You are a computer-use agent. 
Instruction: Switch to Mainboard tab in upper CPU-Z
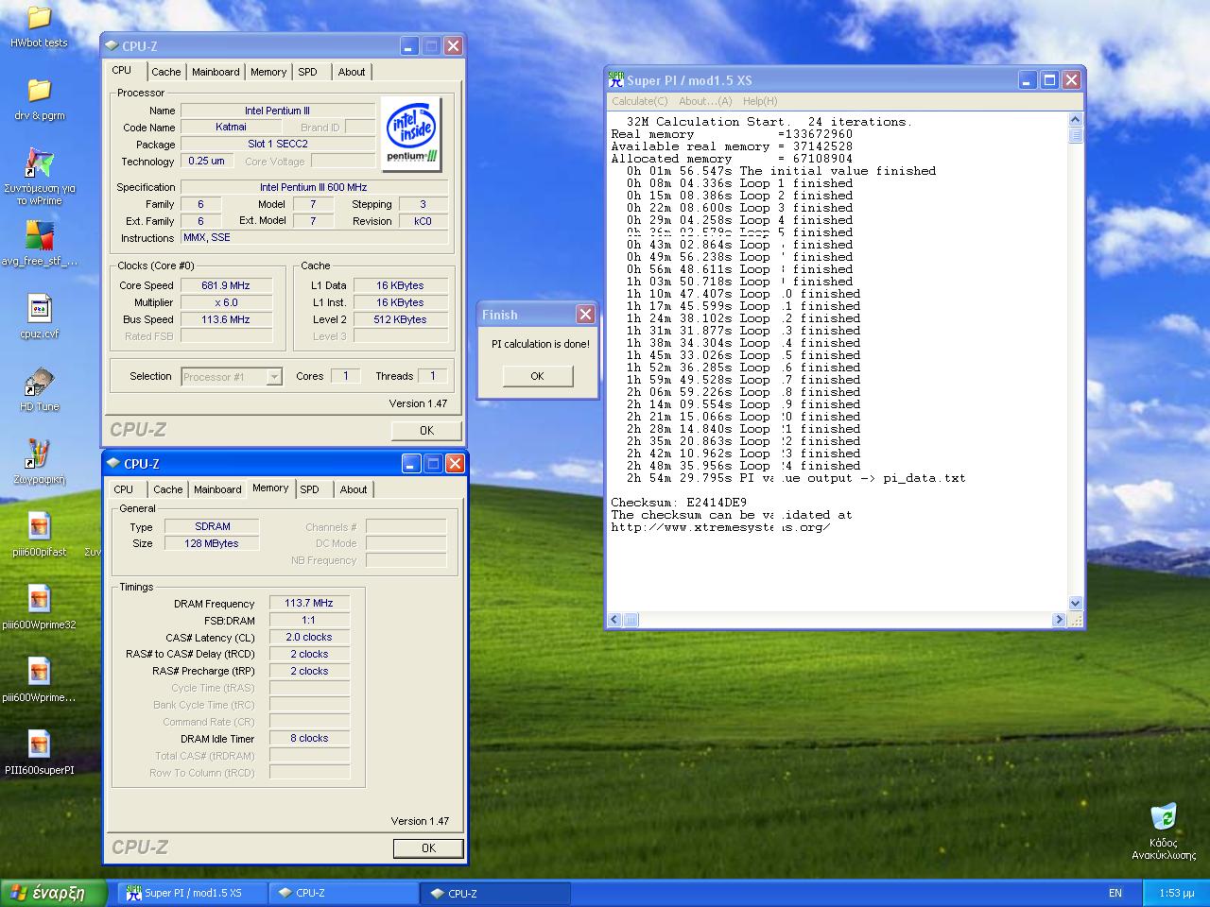tap(216, 72)
